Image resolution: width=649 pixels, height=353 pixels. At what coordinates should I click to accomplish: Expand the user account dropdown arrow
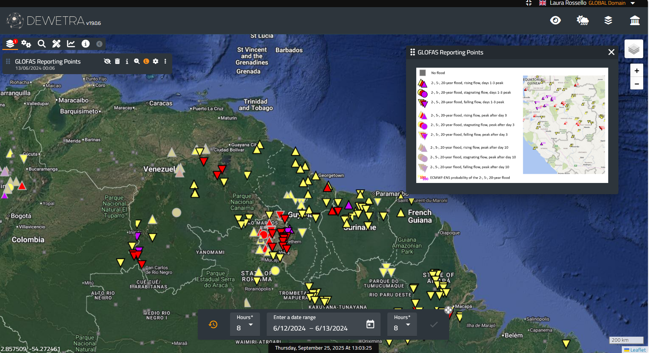pos(633,3)
